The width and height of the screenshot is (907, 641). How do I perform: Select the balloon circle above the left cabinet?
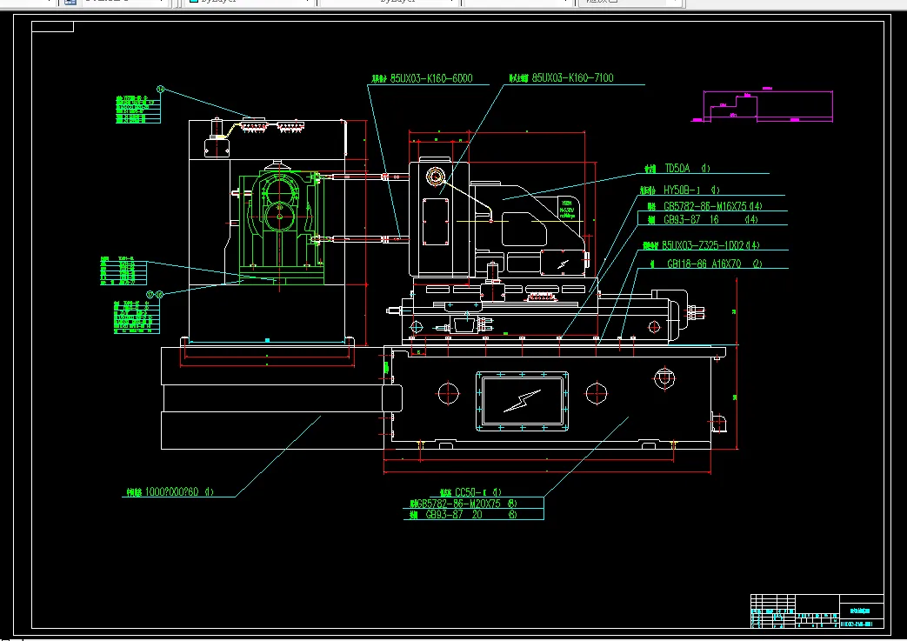tap(161, 90)
